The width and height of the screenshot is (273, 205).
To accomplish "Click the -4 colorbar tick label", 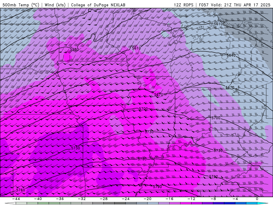I will pos(235,199).
